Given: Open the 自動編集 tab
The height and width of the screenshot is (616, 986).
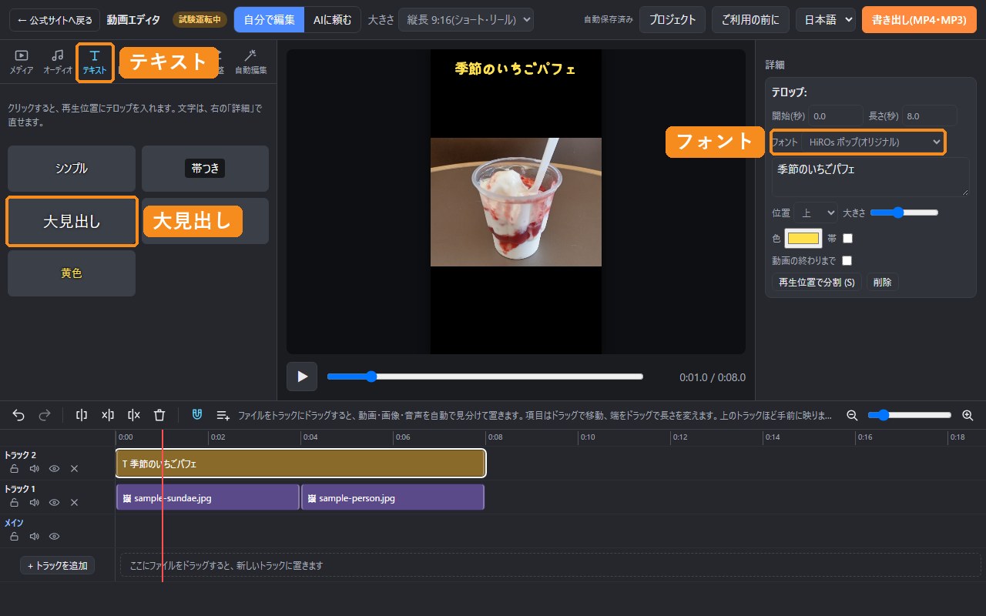Looking at the screenshot, I should click(250, 62).
